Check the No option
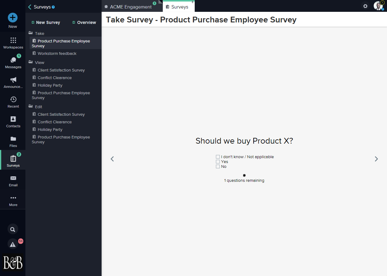387x276 pixels. click(x=218, y=166)
